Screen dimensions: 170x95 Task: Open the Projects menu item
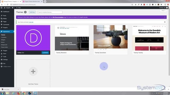(x=5, y=27)
